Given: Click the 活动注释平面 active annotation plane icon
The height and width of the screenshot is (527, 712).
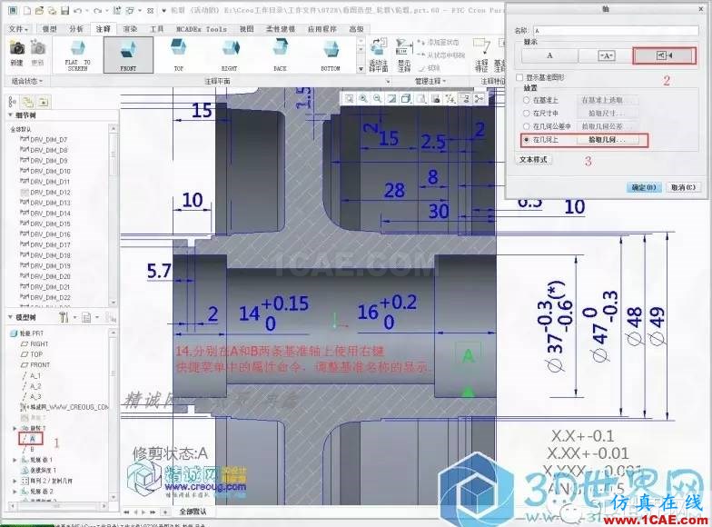Looking at the screenshot, I should point(378,55).
